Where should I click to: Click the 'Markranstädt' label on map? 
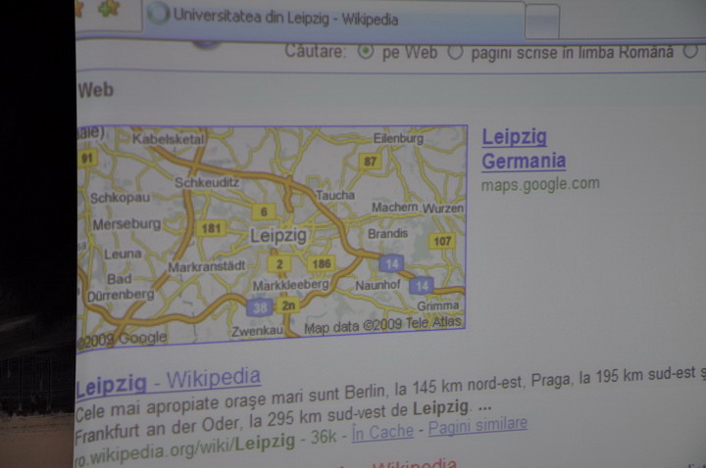(207, 267)
